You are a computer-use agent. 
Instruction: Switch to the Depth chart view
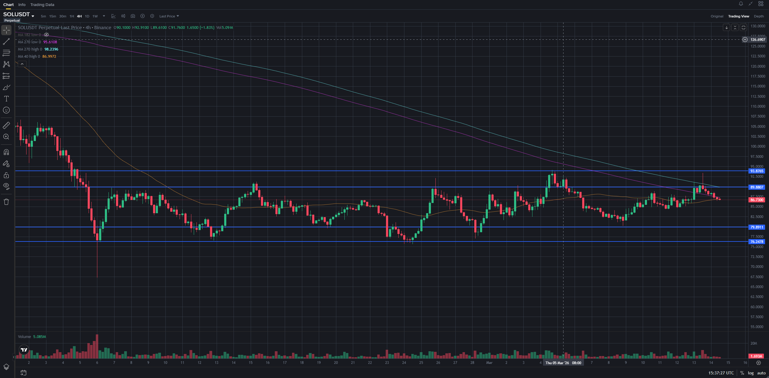pos(758,16)
